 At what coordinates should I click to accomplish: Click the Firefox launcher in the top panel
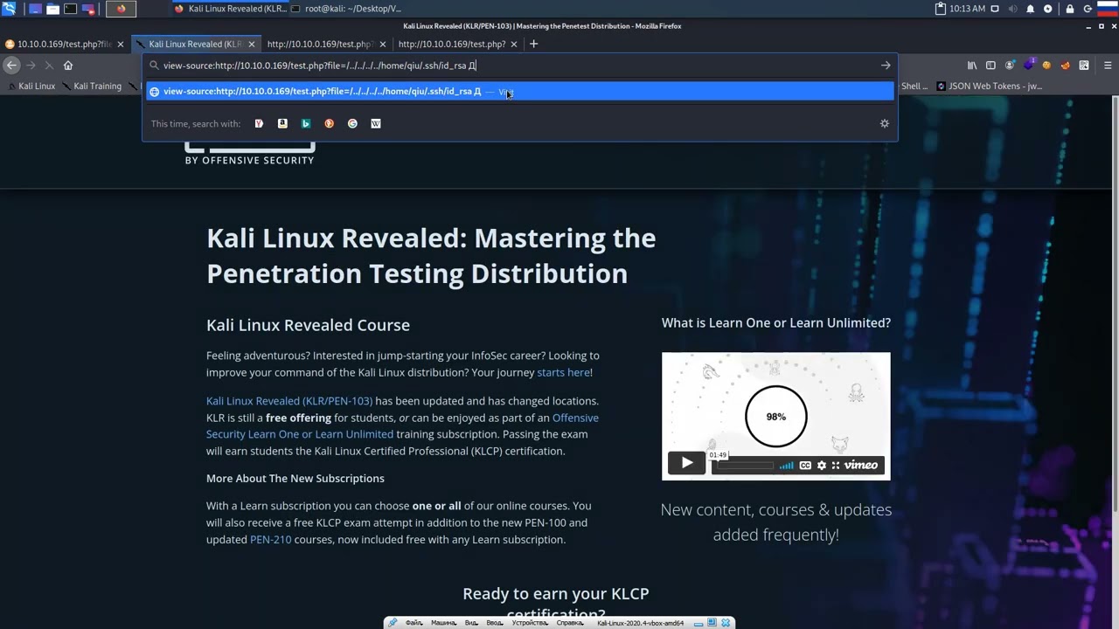[121, 9]
